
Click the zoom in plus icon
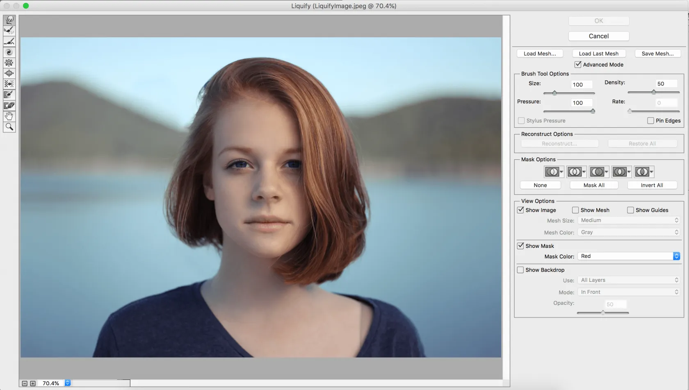tap(33, 383)
